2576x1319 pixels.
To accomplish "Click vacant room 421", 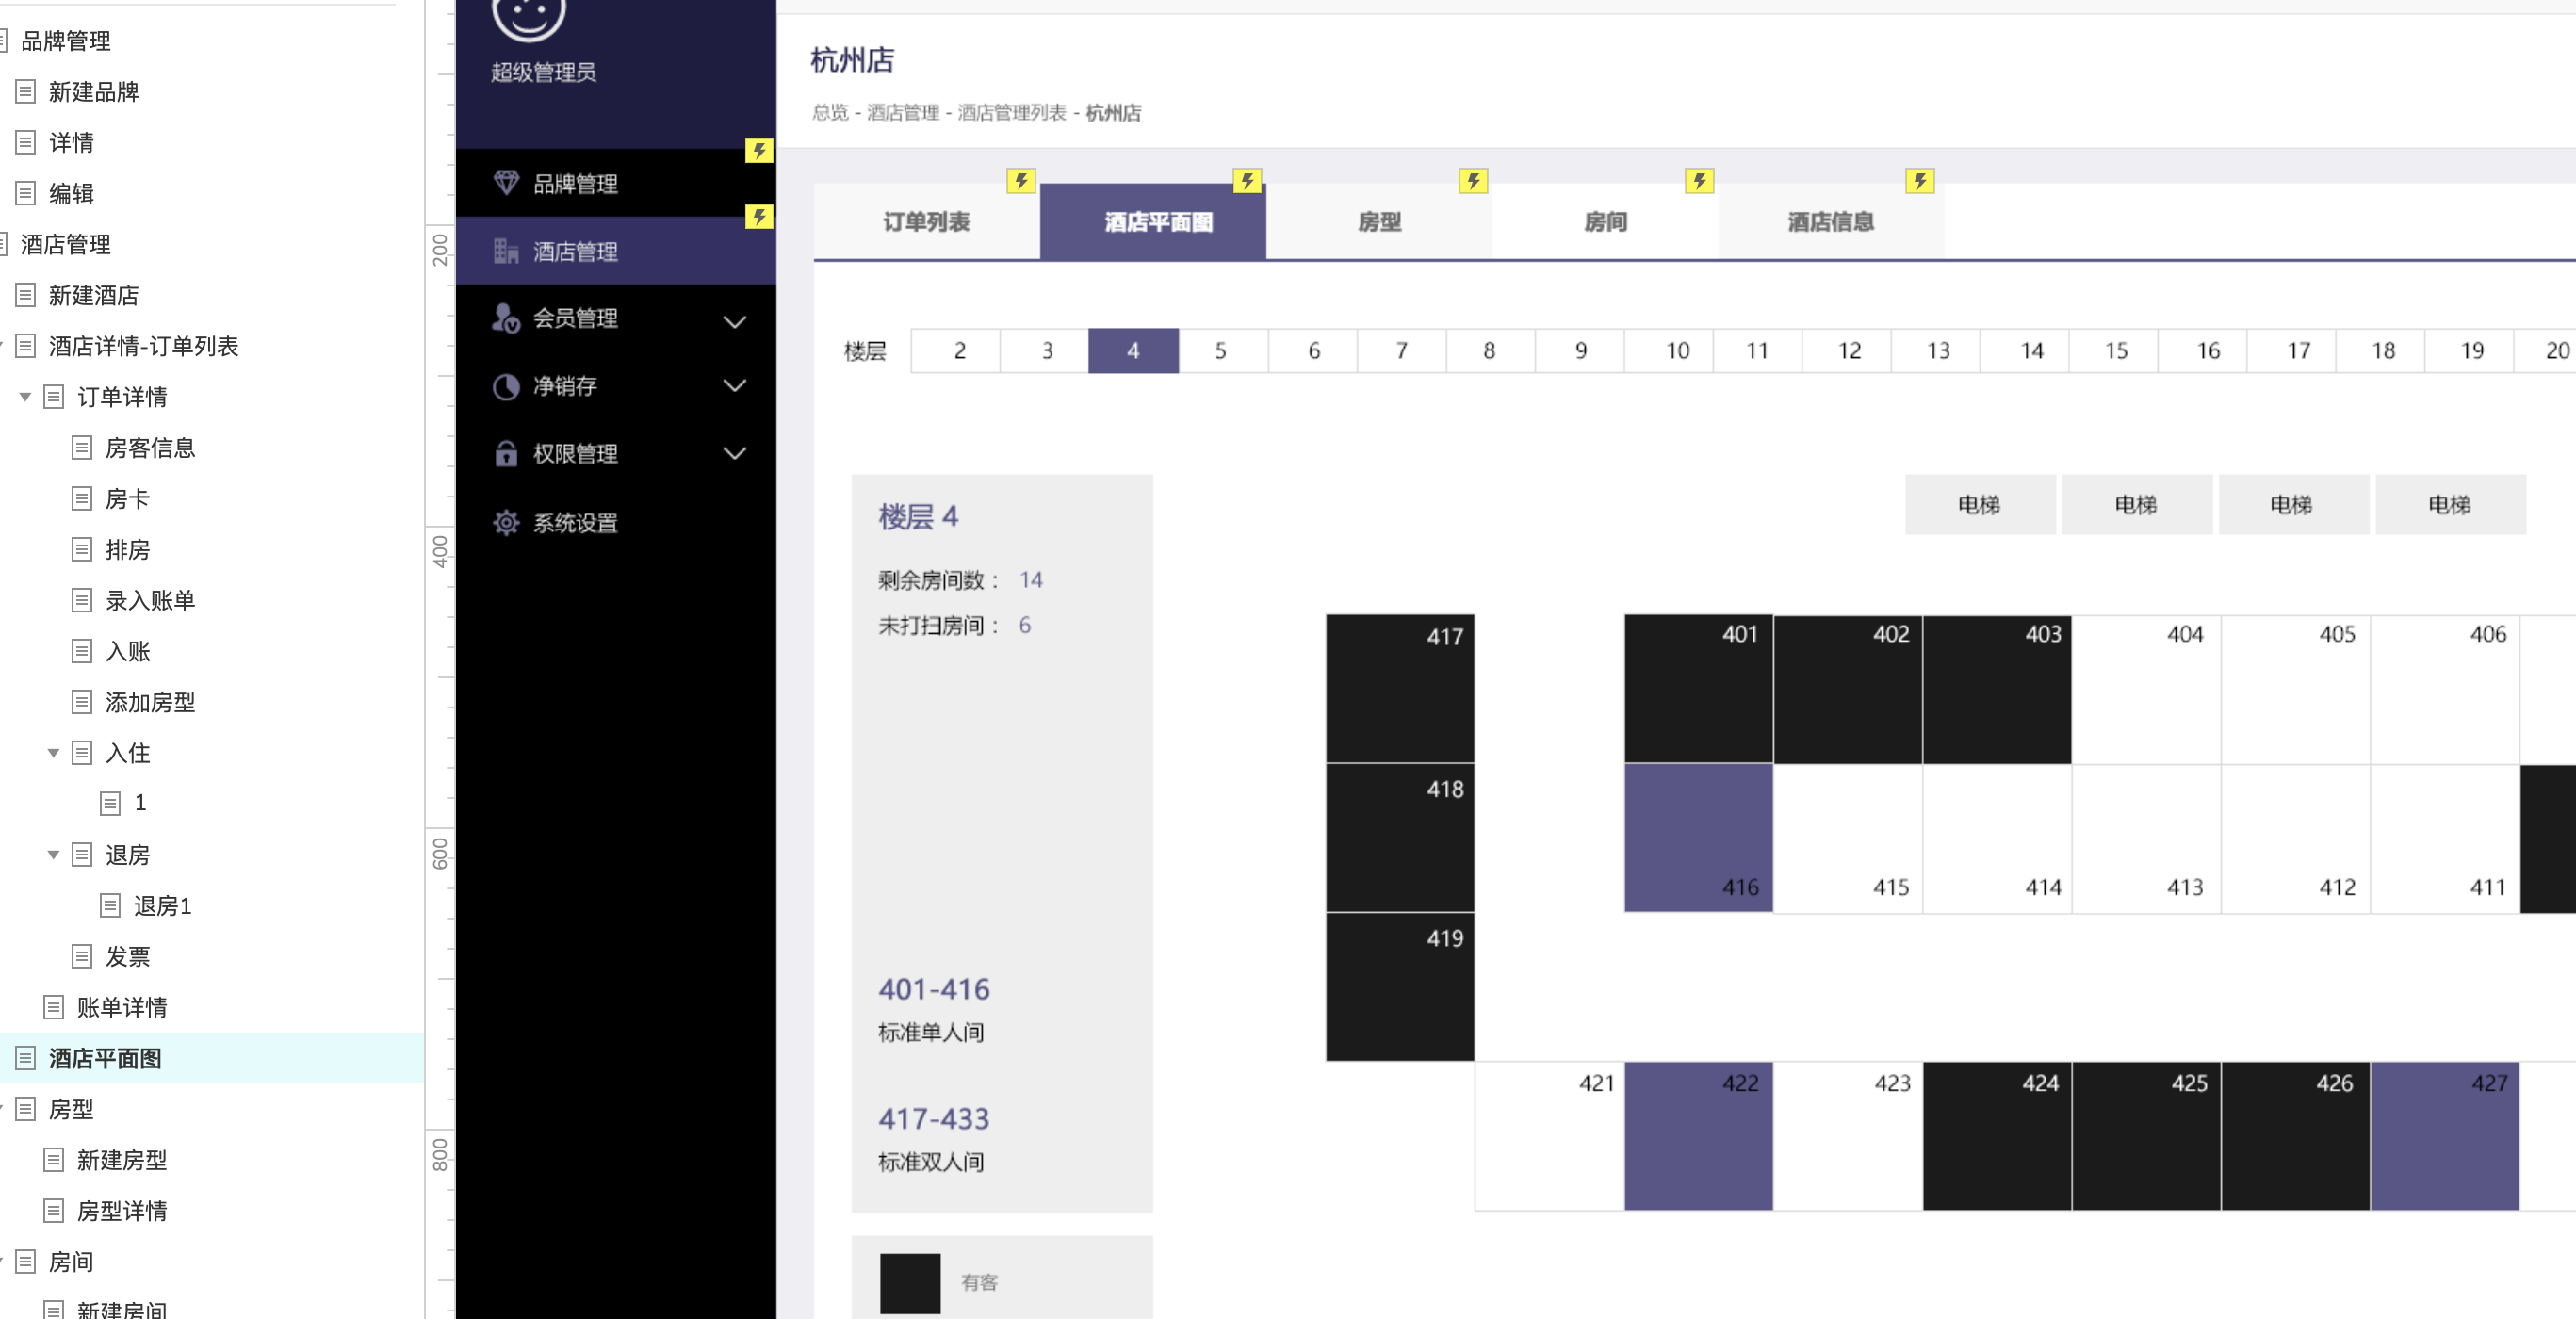I will point(1550,1136).
